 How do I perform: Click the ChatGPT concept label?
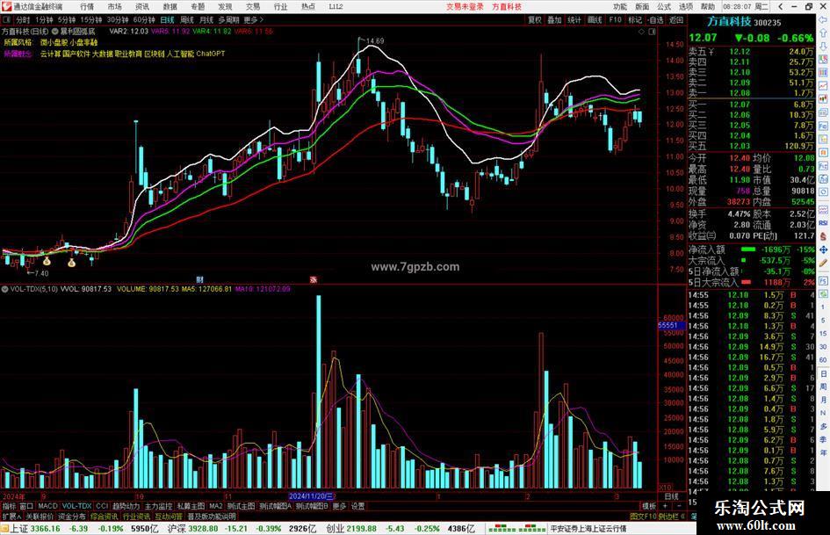210,54
